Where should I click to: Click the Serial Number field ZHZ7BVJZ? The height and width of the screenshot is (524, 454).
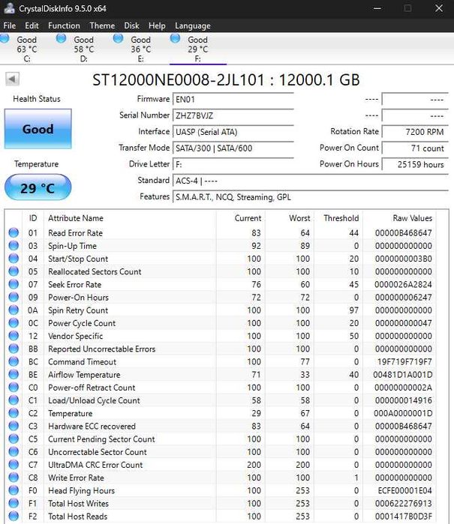(233, 115)
